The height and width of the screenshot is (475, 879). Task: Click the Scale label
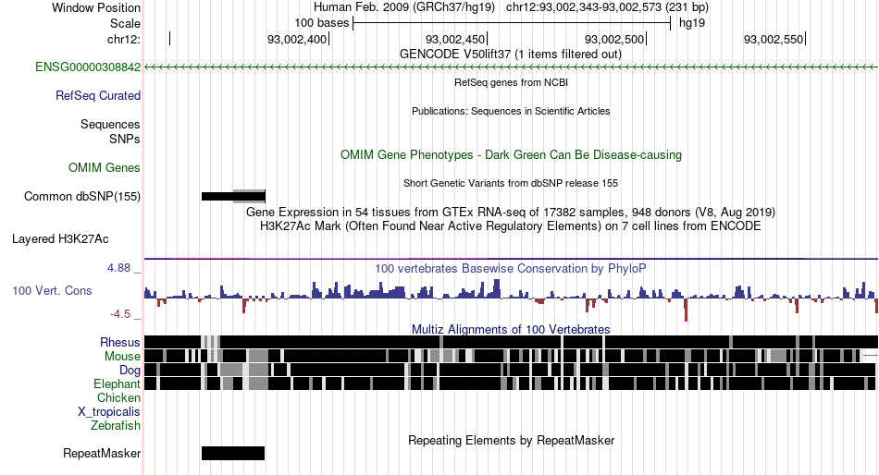[125, 23]
